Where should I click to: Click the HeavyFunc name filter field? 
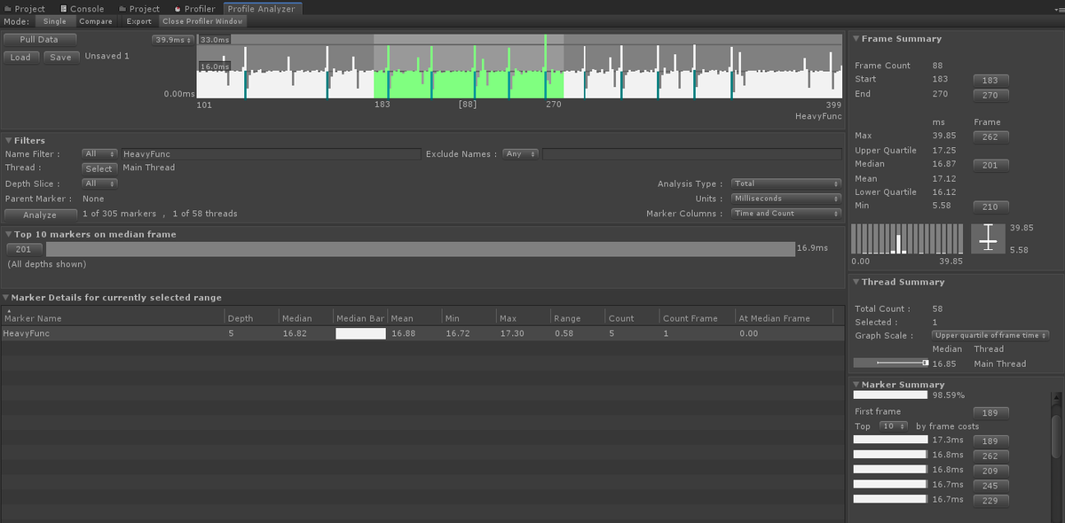(x=271, y=154)
